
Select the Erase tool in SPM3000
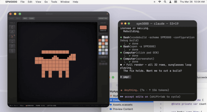pyautogui.click(x=12, y=32)
